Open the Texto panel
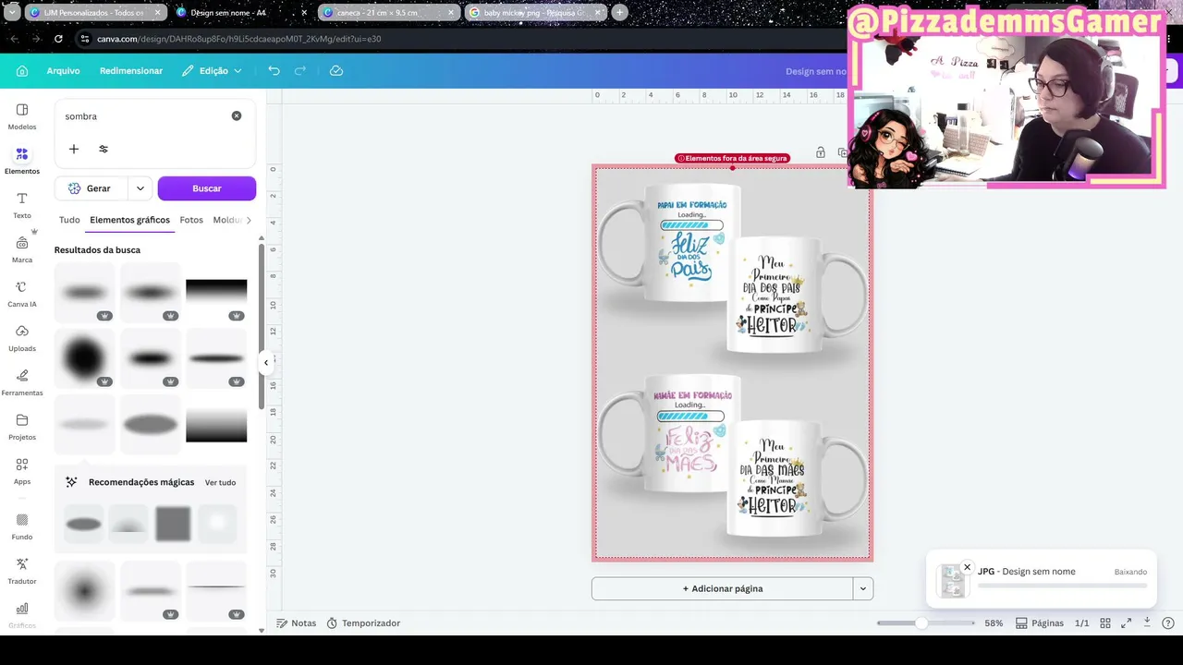This screenshot has height=665, width=1183. click(22, 205)
